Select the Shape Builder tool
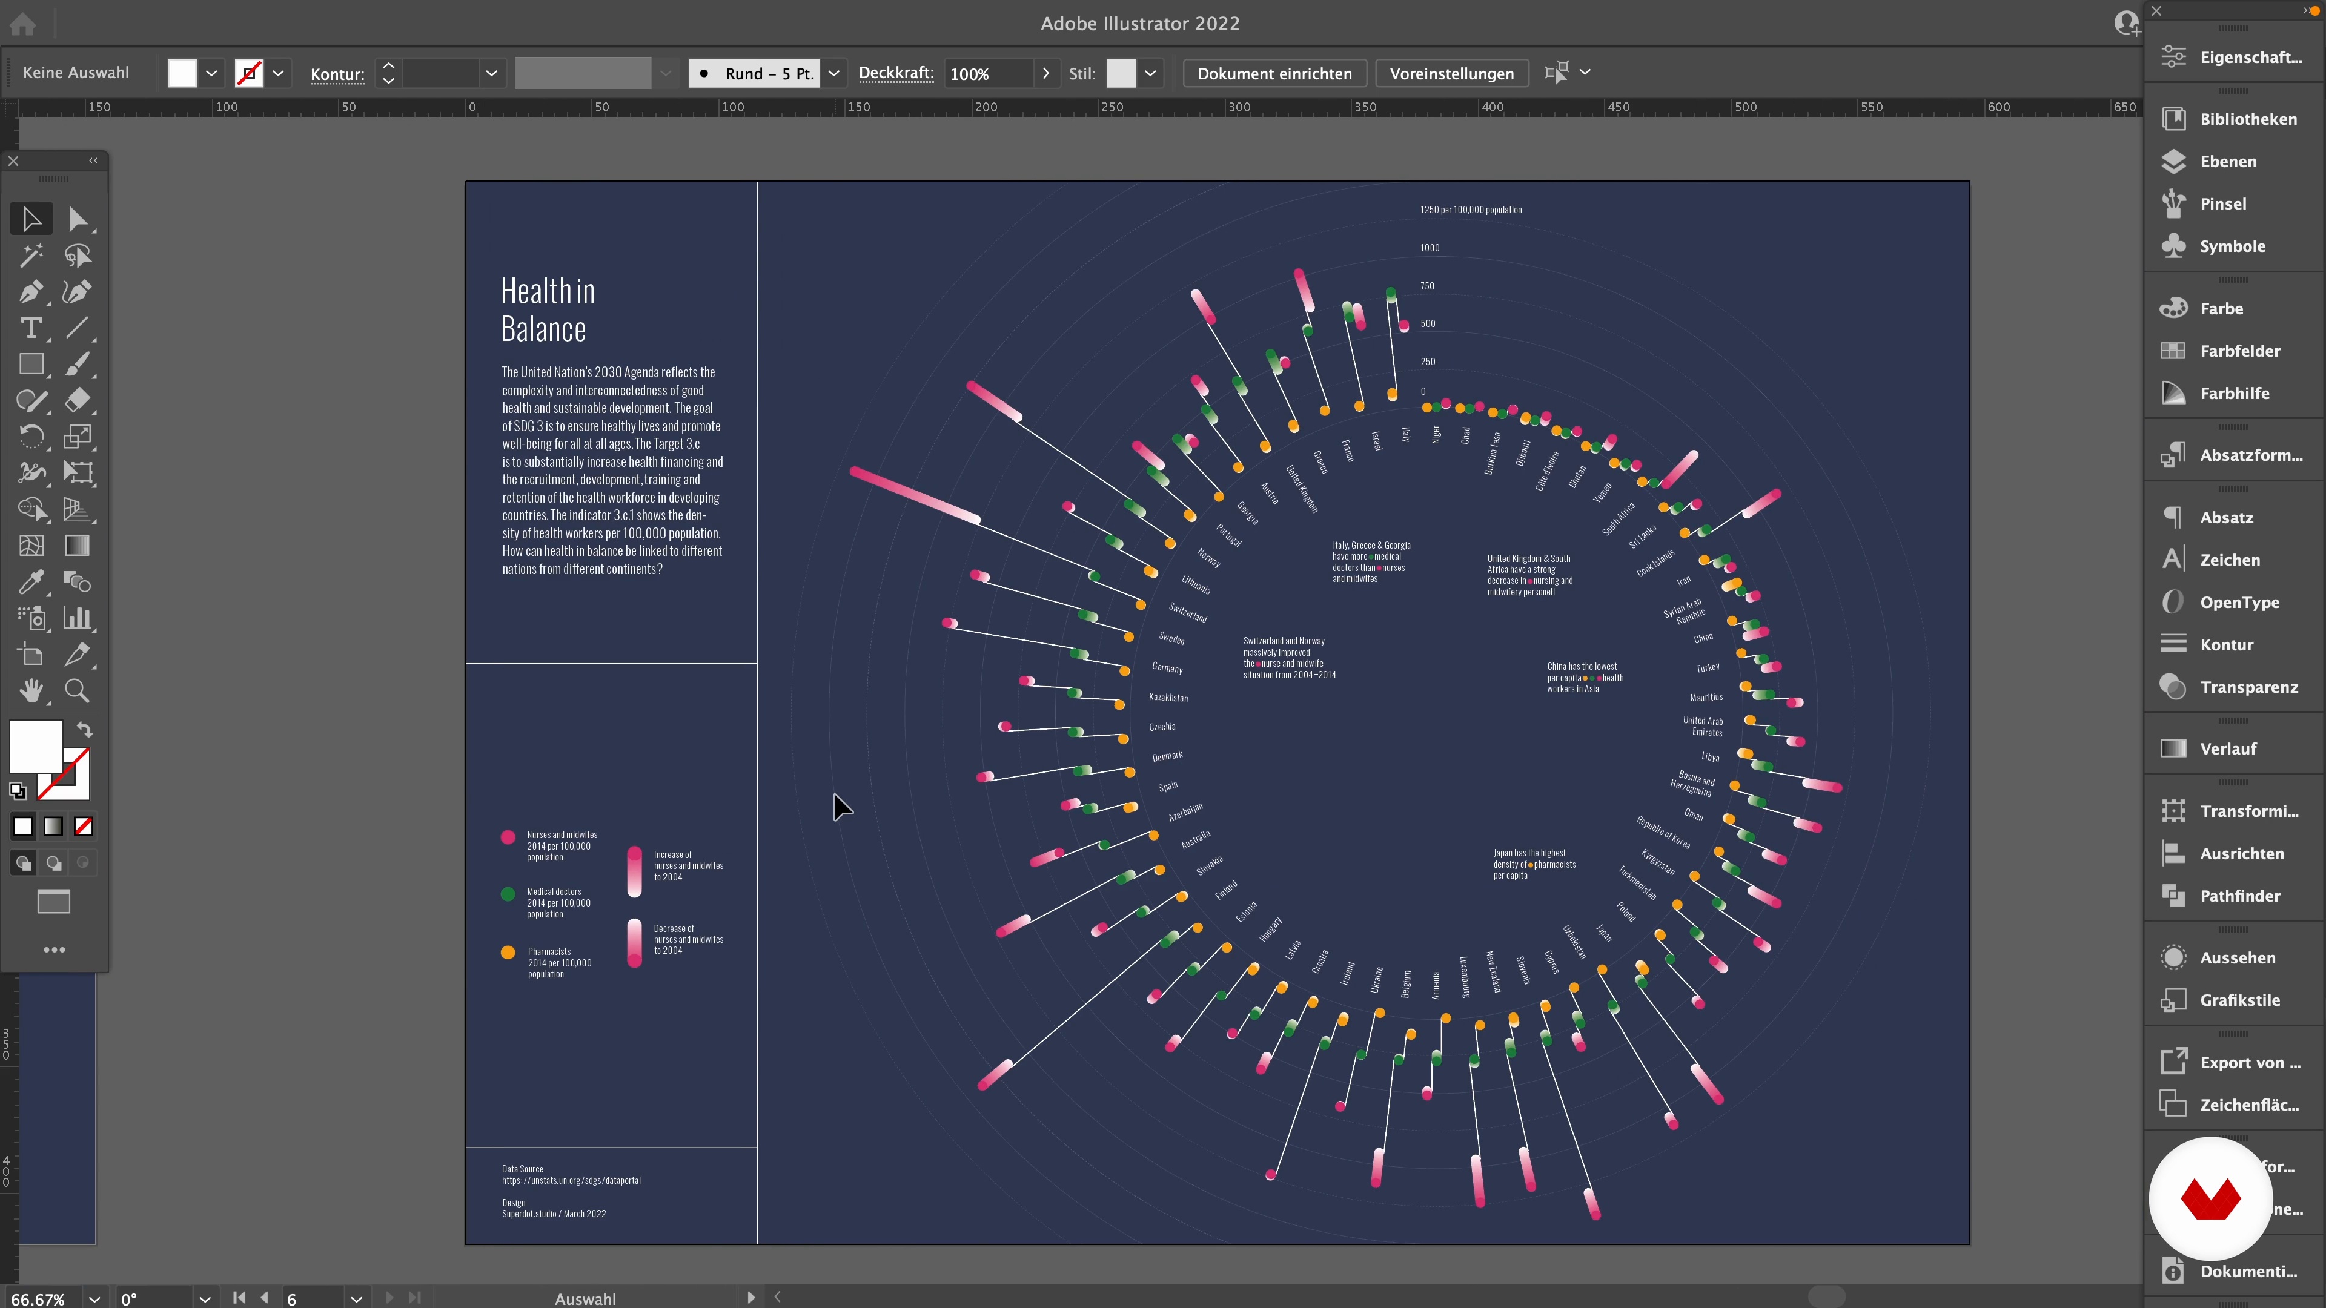 31,509
